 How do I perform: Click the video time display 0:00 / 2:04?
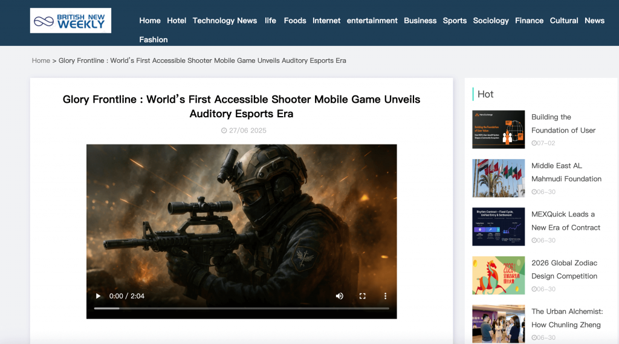pos(127,296)
